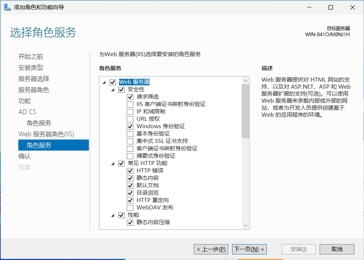
Task: Open the 服务器选择 wizard step
Action: pos(34,79)
